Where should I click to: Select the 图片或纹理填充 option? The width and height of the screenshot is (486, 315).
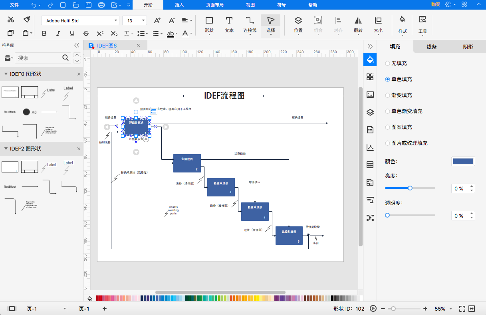coord(407,143)
